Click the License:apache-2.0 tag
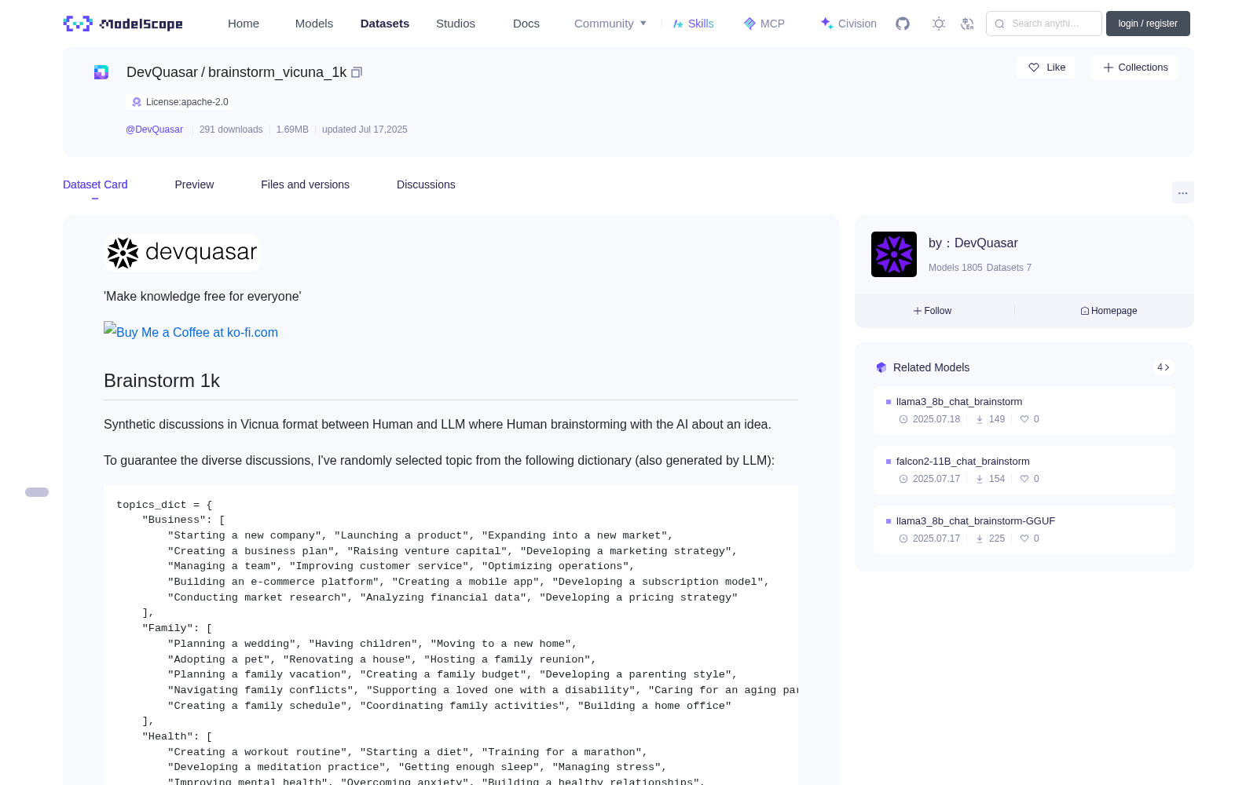The width and height of the screenshot is (1257, 785). click(179, 102)
